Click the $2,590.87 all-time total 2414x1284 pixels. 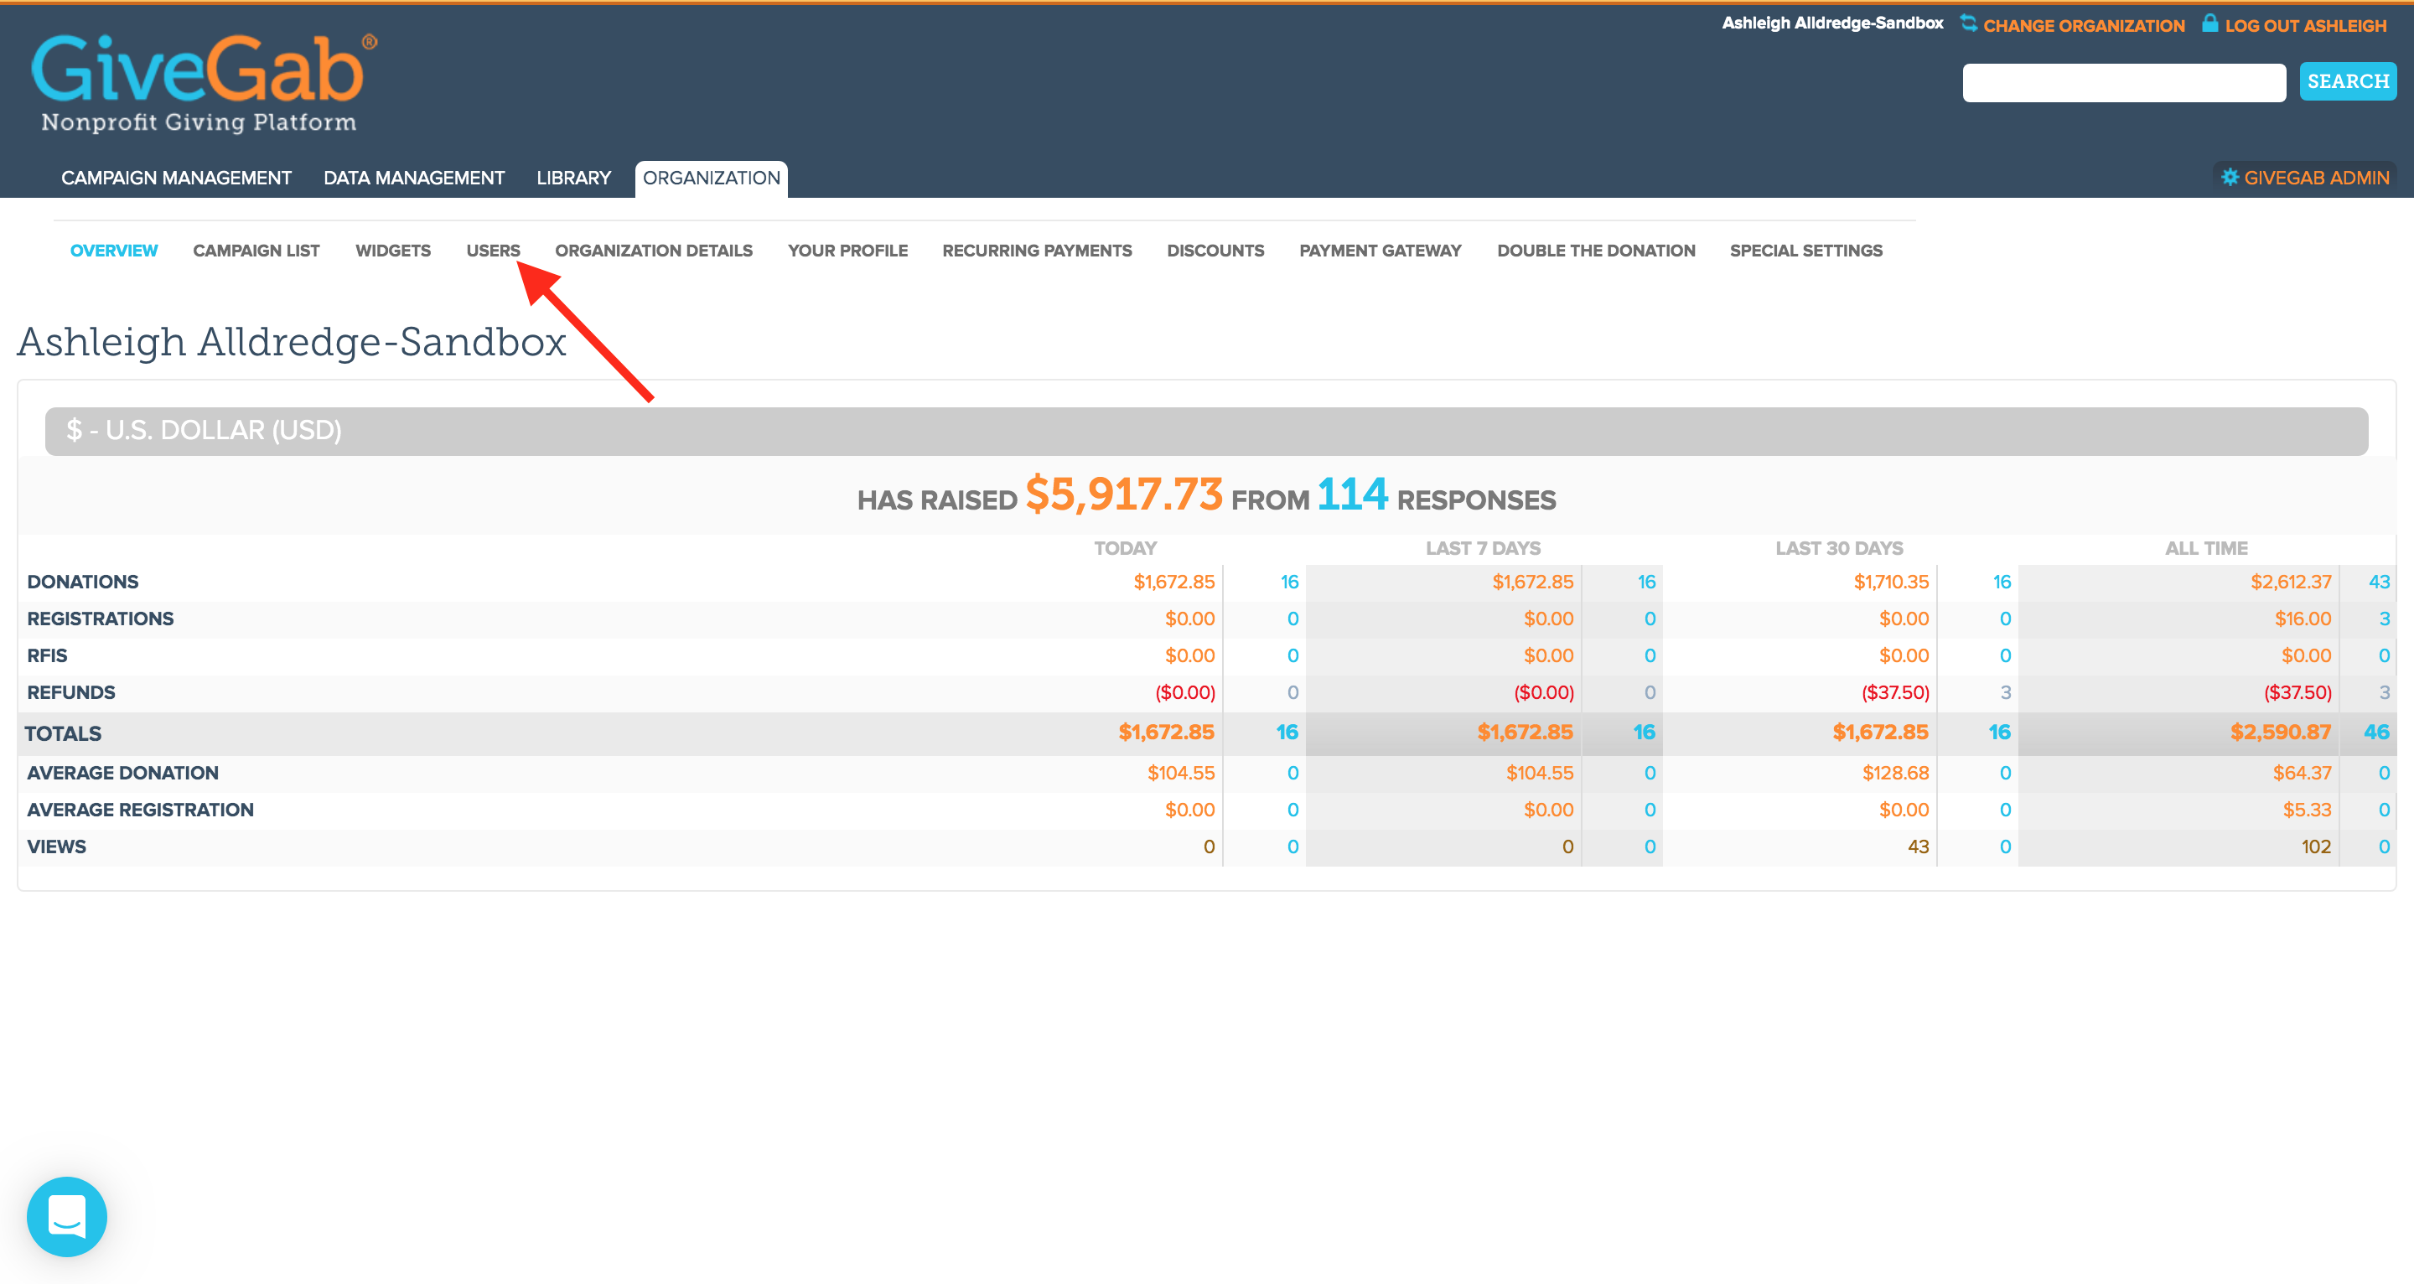point(2280,732)
